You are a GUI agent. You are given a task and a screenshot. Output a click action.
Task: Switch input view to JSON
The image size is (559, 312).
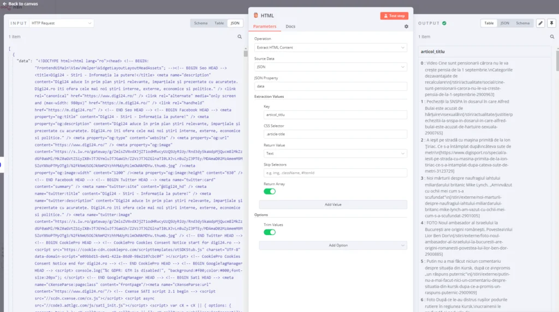(x=235, y=23)
